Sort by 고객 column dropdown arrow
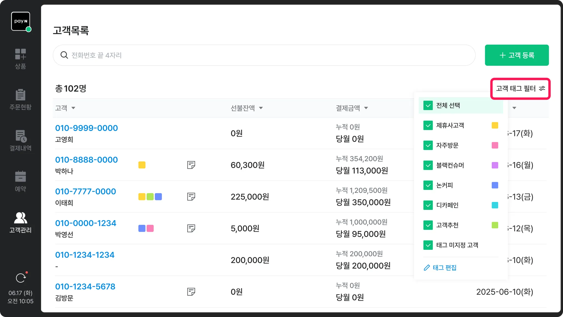Image resolution: width=563 pixels, height=317 pixels. (x=73, y=108)
